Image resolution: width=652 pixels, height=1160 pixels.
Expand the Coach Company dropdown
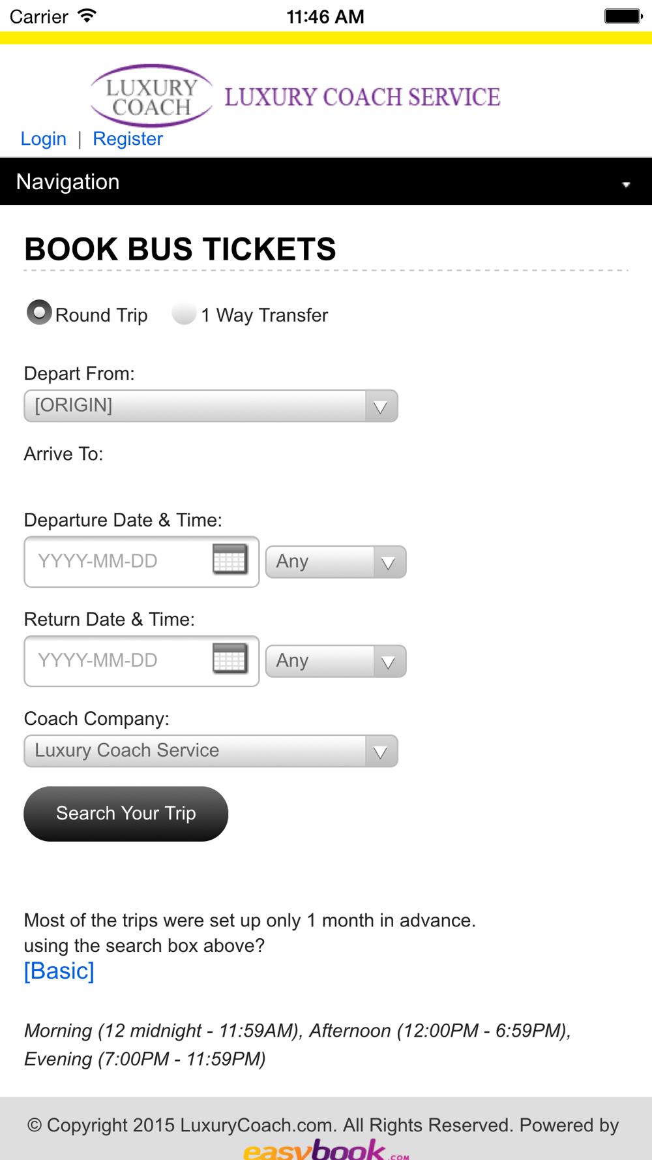click(211, 751)
